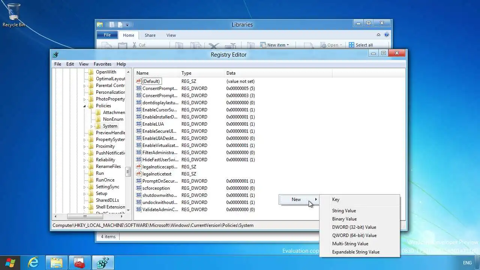Viewport: 480px width, 270px height.
Task: Select the Run tree item
Action: point(100,173)
